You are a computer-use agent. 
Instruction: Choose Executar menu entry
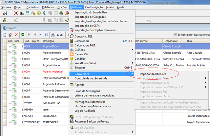click(x=80, y=68)
